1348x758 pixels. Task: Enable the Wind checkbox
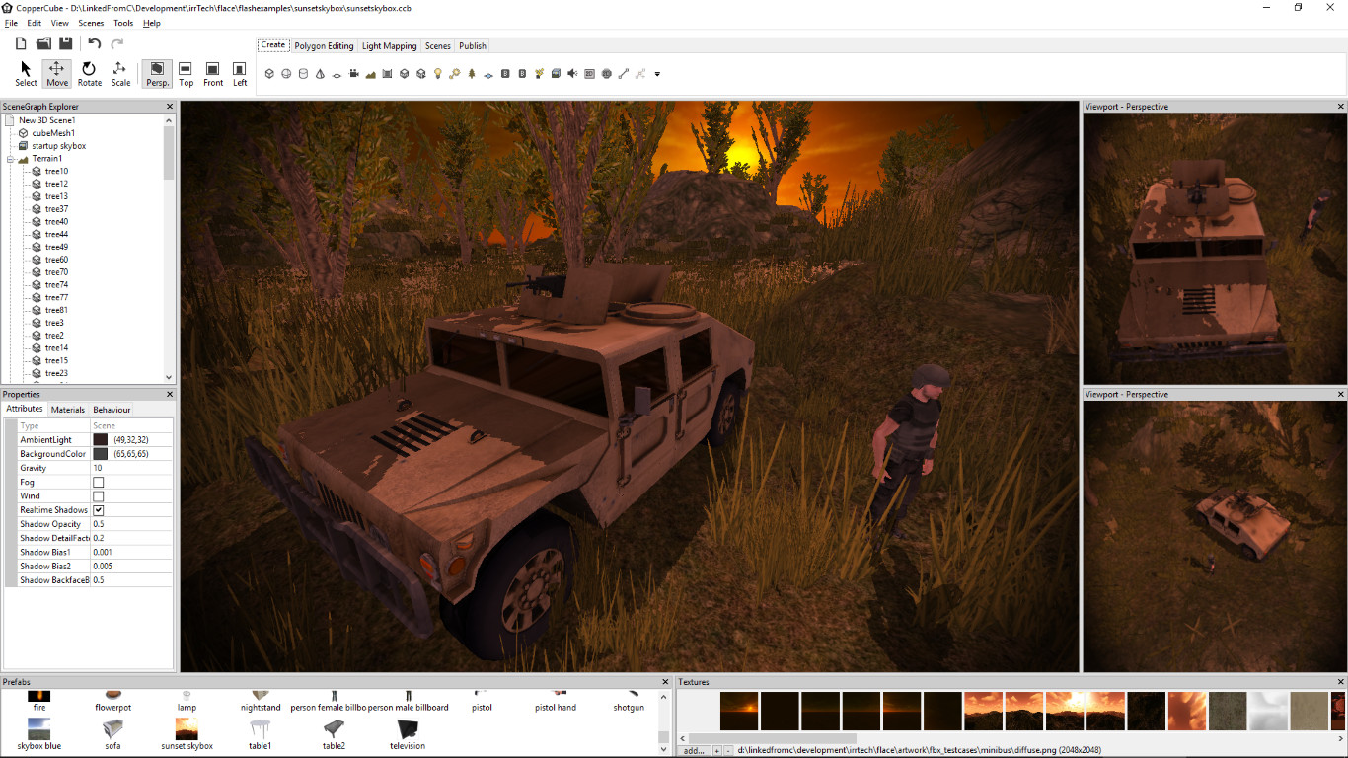98,495
